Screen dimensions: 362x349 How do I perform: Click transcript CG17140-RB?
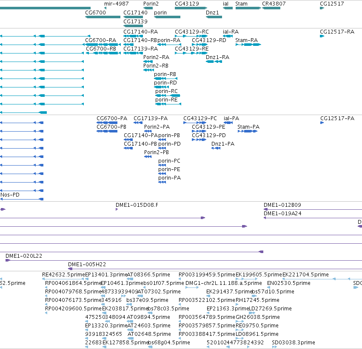(x=128, y=45)
